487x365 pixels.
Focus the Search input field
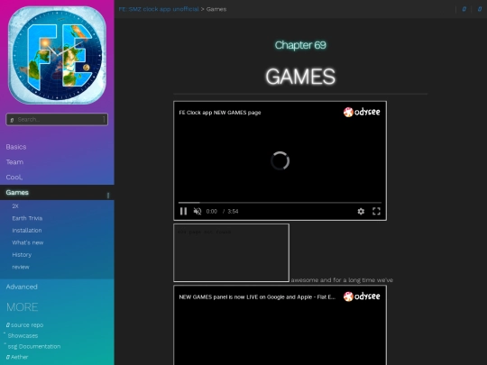coord(57,120)
